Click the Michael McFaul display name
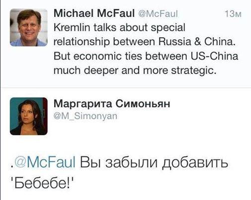 coord(94,13)
